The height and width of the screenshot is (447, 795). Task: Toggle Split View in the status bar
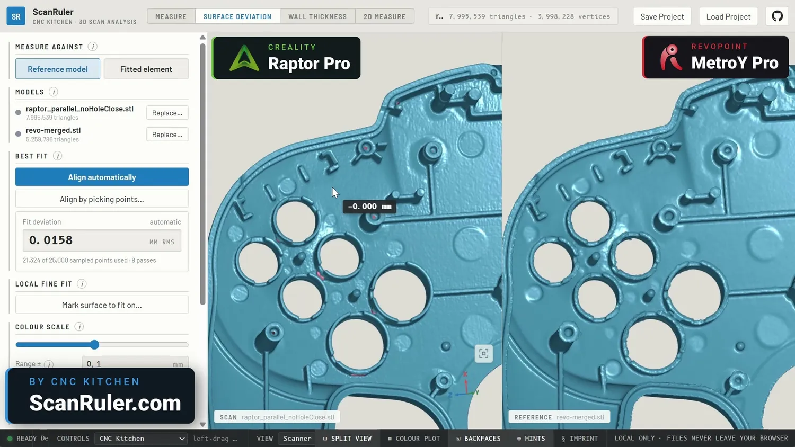[347, 439]
